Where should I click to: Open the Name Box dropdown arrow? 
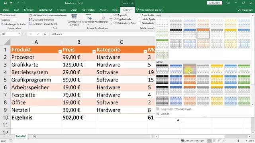click(19, 34)
